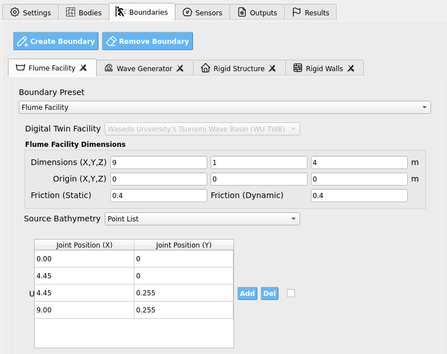The image size is (447, 354).
Task: Open the Settings tab
Action: [x=31, y=13]
